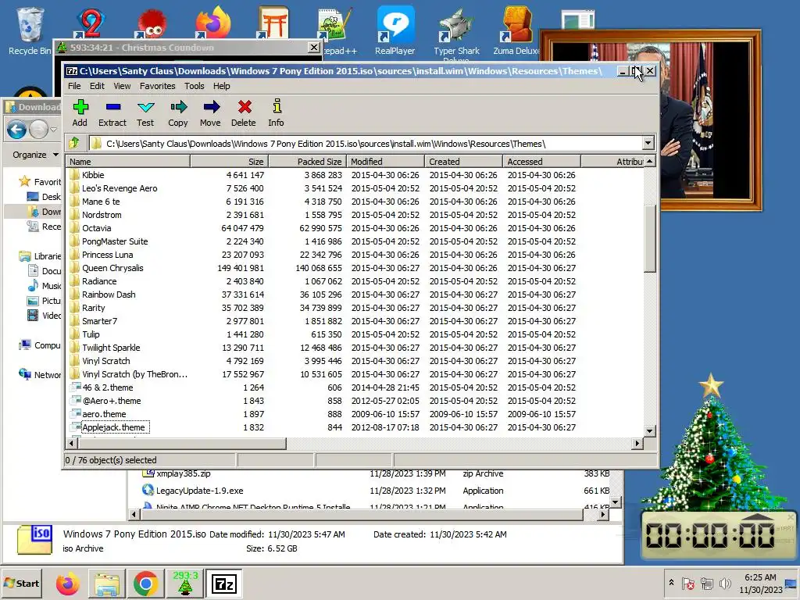Select the Rainbow Dash folder

click(x=109, y=295)
